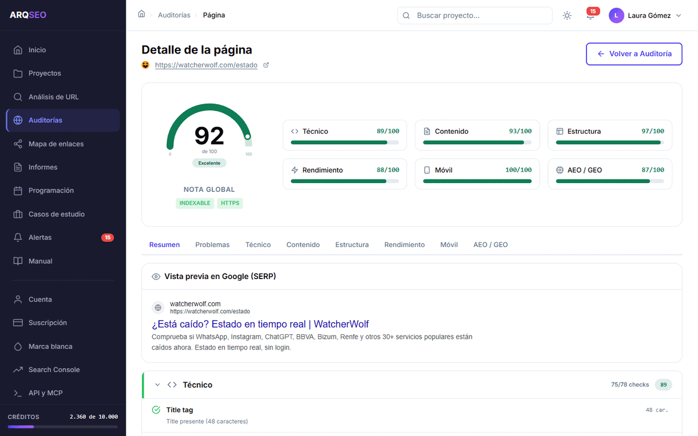Open the external link icon beside the URL
The height and width of the screenshot is (436, 698).
click(266, 65)
